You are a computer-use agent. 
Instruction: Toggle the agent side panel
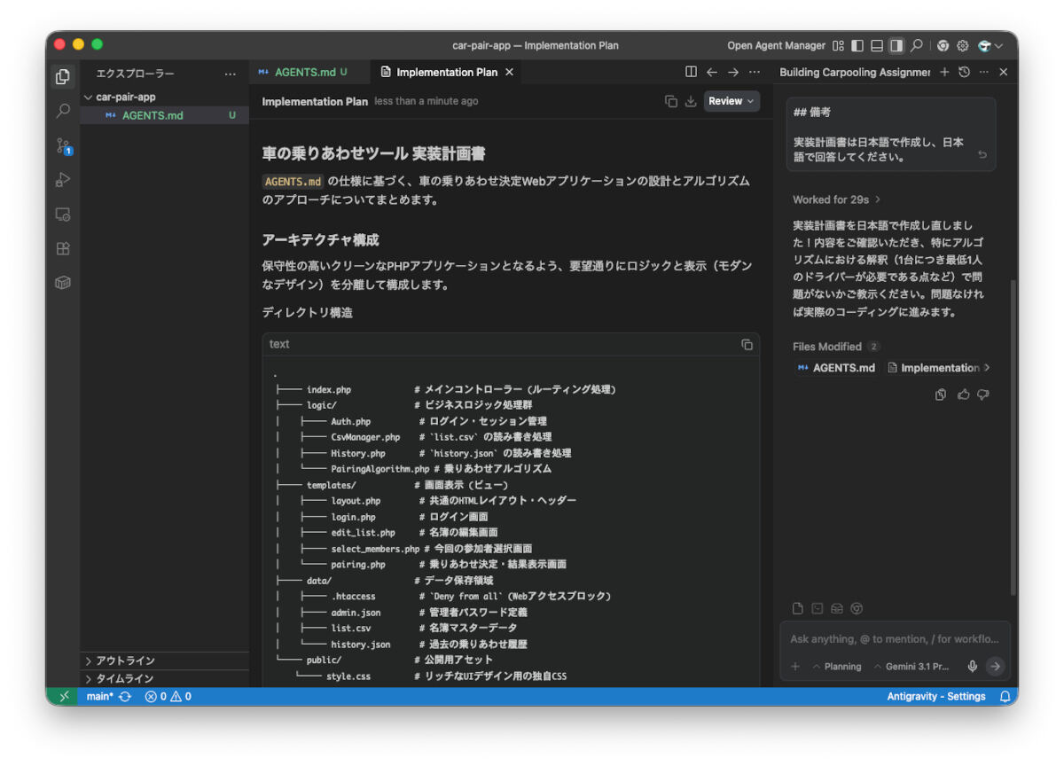tap(896, 45)
